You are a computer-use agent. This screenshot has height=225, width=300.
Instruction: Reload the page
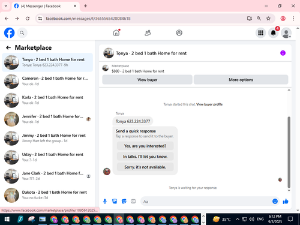[28, 19]
